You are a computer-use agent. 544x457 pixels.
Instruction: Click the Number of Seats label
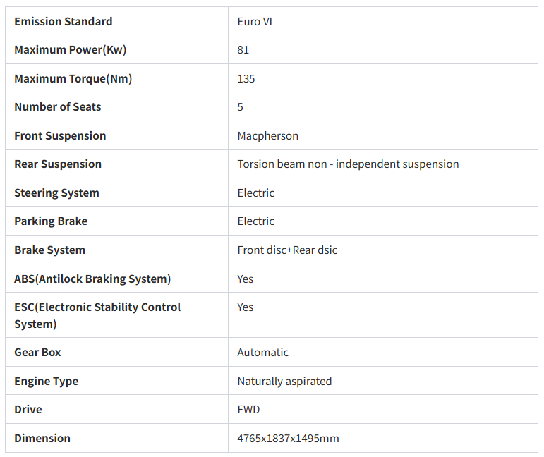tap(58, 106)
